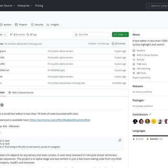Open the Contributors section heading
168x168 pixels.
pos(140,115)
